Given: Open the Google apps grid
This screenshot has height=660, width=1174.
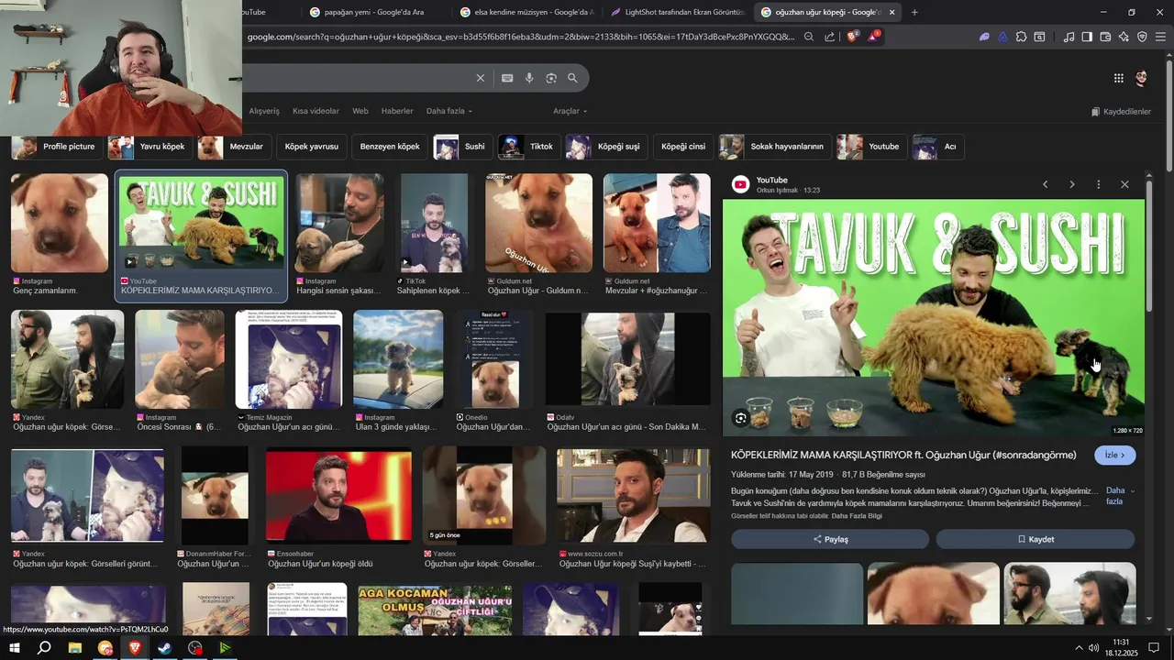Looking at the screenshot, I should point(1119,78).
